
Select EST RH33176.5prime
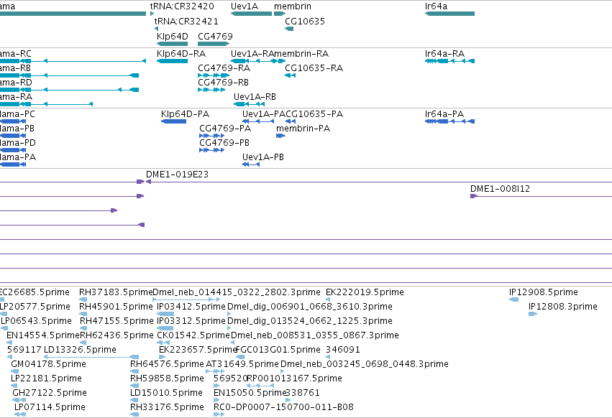(134, 414)
